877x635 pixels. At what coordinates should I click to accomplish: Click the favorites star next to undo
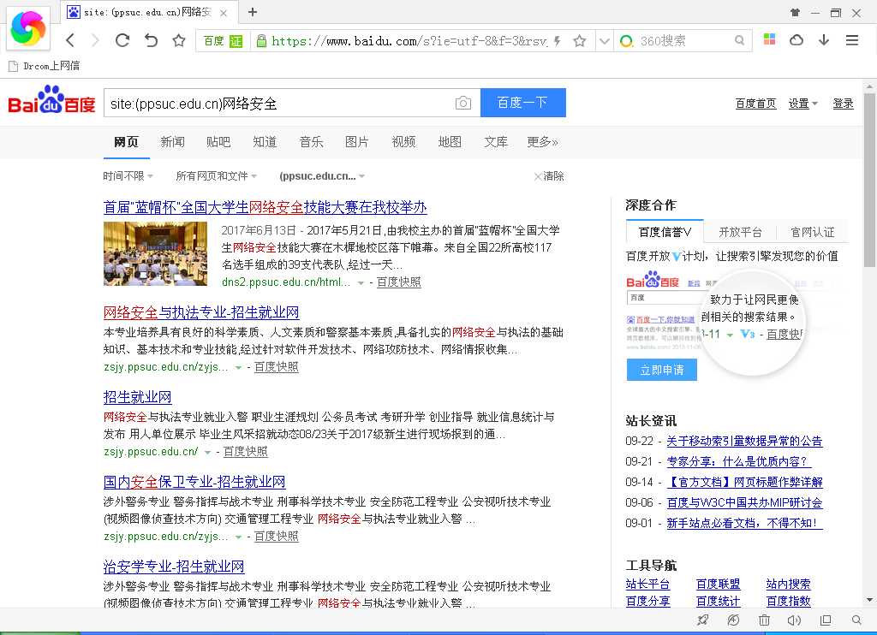coord(179,40)
